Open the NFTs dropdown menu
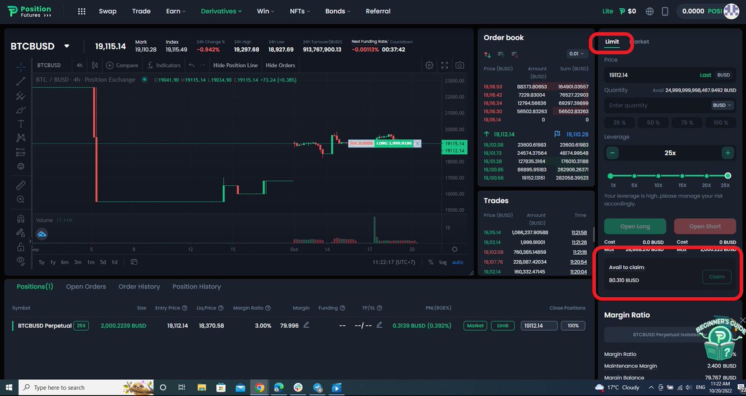Image resolution: width=746 pixels, height=396 pixels. tap(300, 11)
